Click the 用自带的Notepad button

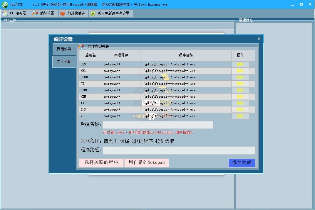pyautogui.click(x=147, y=162)
